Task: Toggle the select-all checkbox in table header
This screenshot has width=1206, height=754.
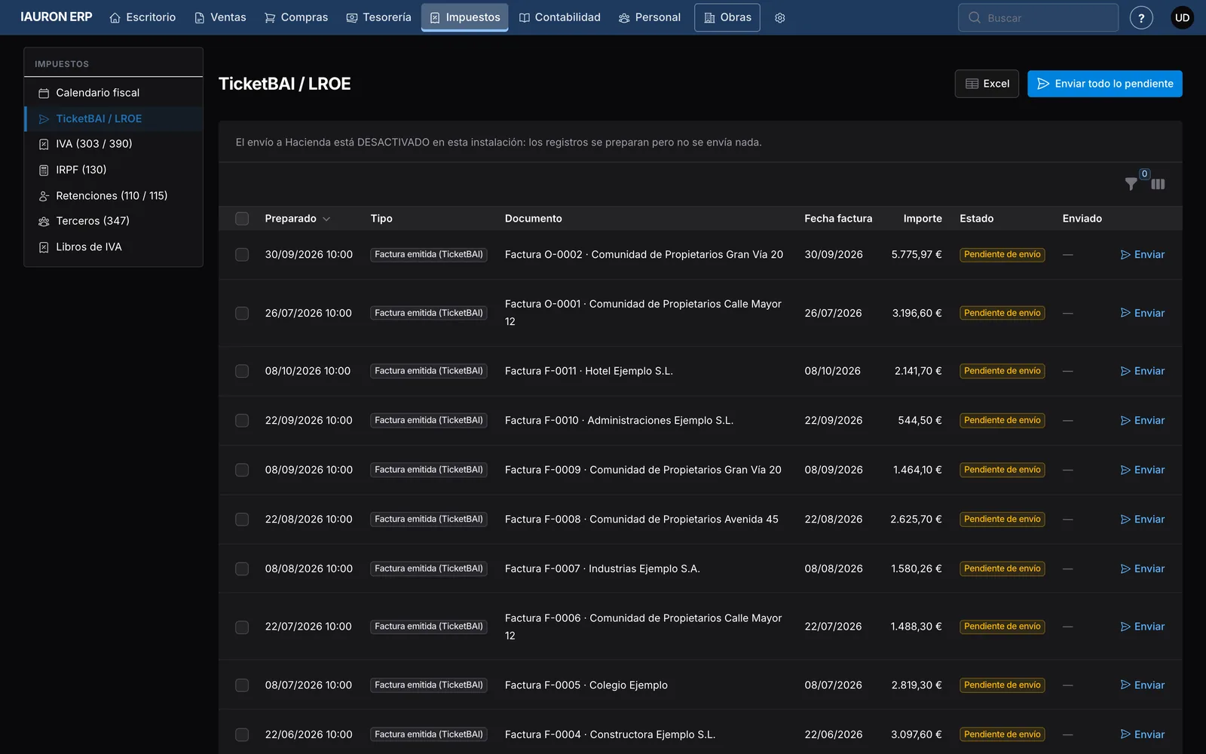Action: [242, 219]
